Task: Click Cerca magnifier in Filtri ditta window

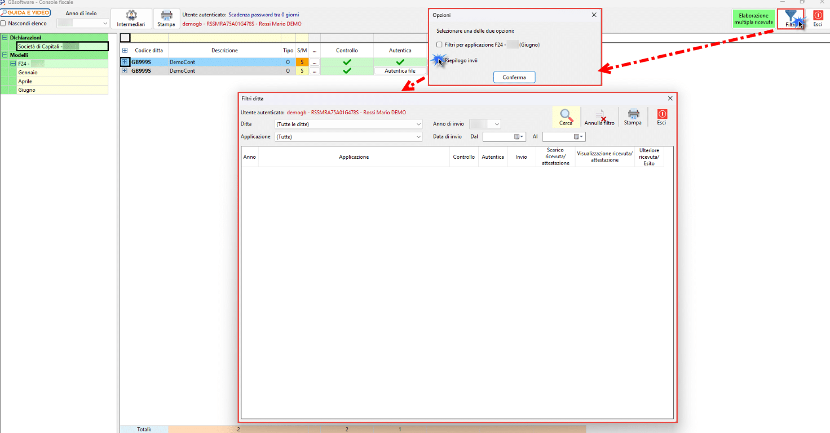Action: (566, 117)
